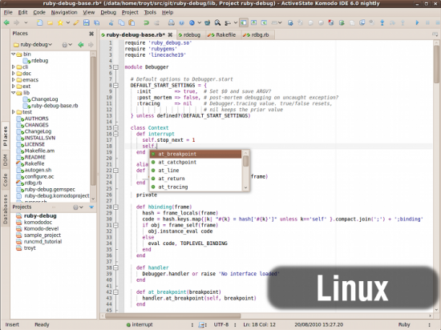
Task: Click the Favorites star toolbar icon
Action: click(x=60, y=22)
